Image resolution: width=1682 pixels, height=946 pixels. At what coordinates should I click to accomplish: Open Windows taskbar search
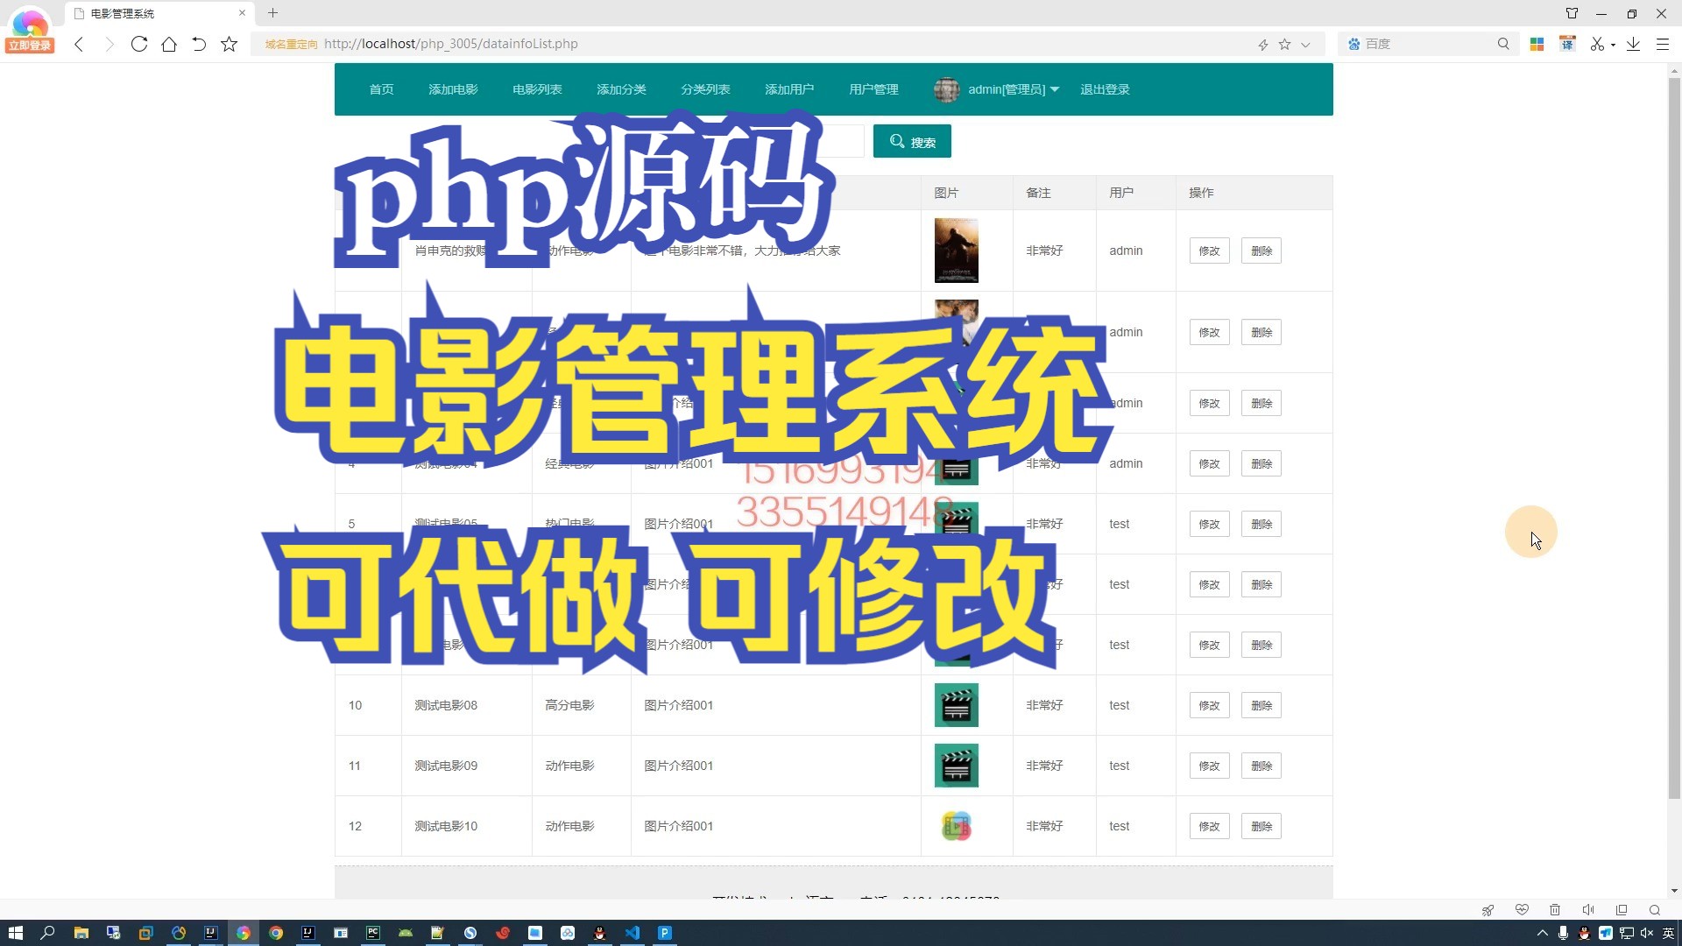47,933
